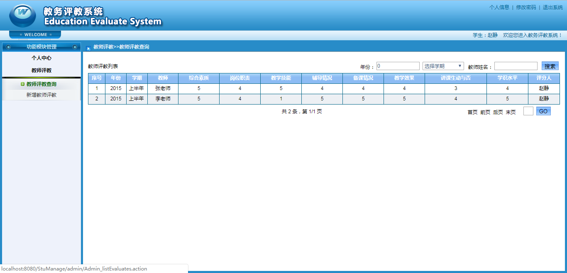Click the GO pagination button
This screenshot has width=567, height=273.
543,111
